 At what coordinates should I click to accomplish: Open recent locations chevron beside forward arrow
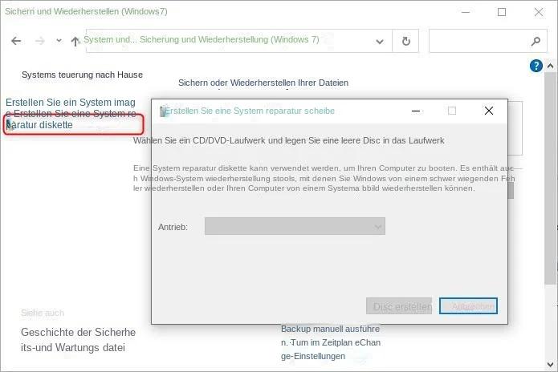point(59,41)
